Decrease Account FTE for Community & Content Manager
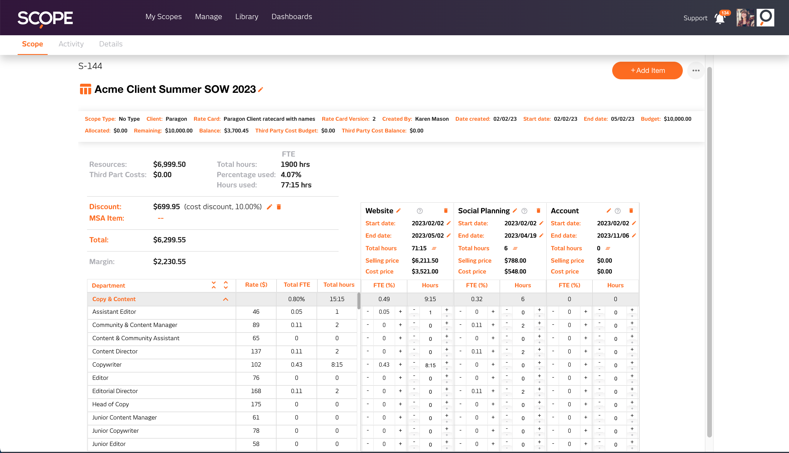Screen dimensions: 789x453 [x=553, y=325]
